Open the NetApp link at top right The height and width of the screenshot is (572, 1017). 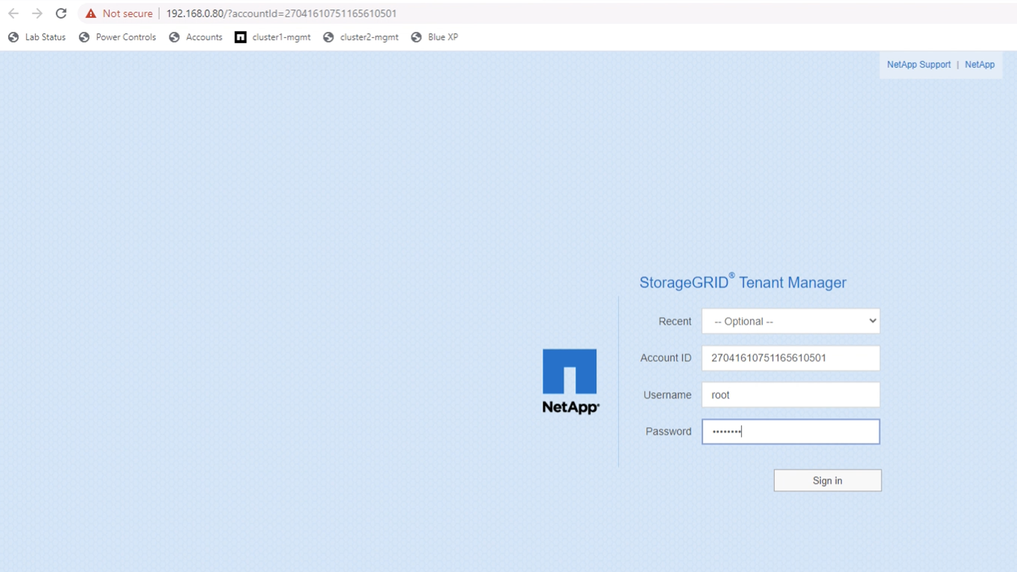(x=979, y=65)
